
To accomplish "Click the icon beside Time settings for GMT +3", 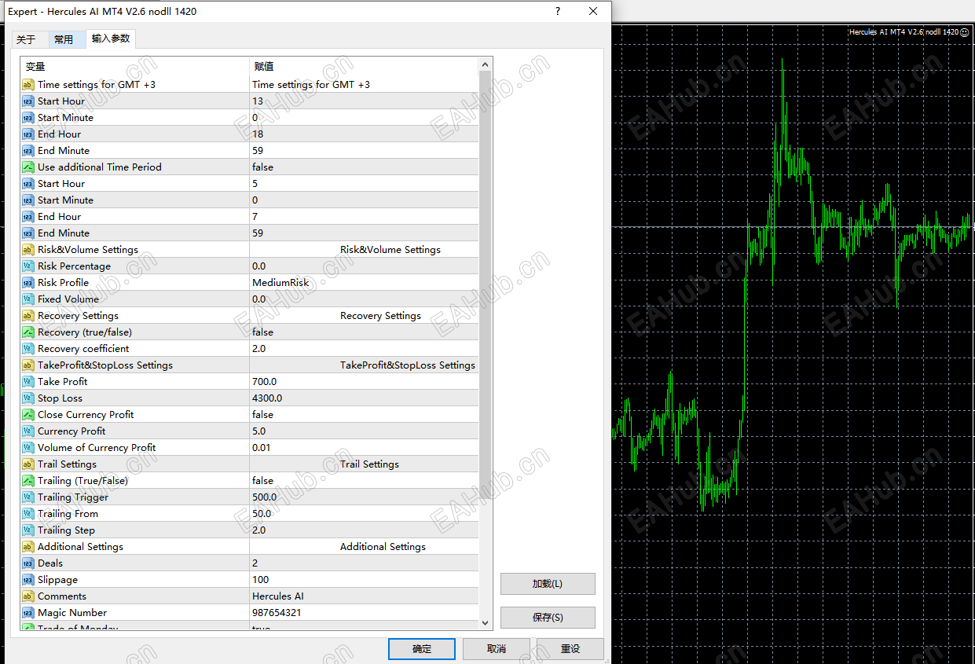I will 28,85.
